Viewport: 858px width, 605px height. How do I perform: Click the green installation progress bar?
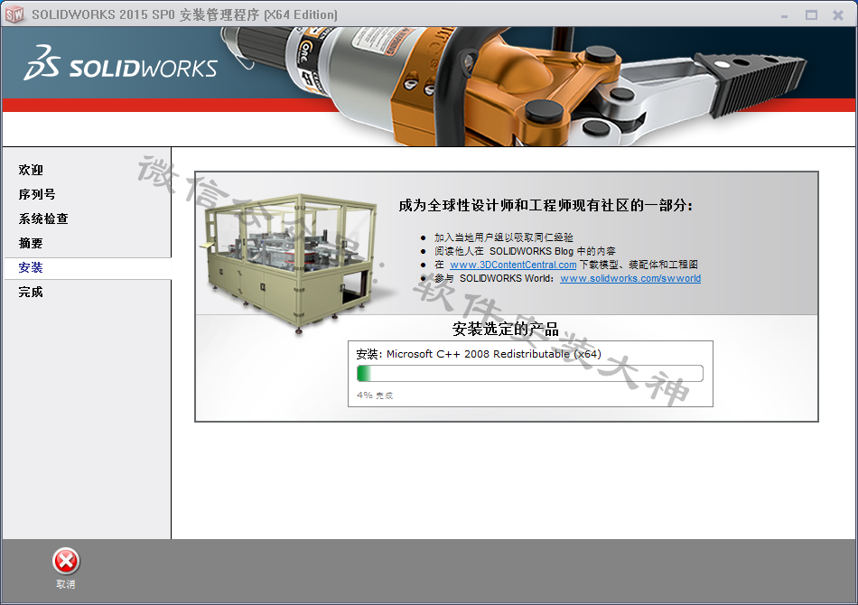pyautogui.click(x=529, y=374)
